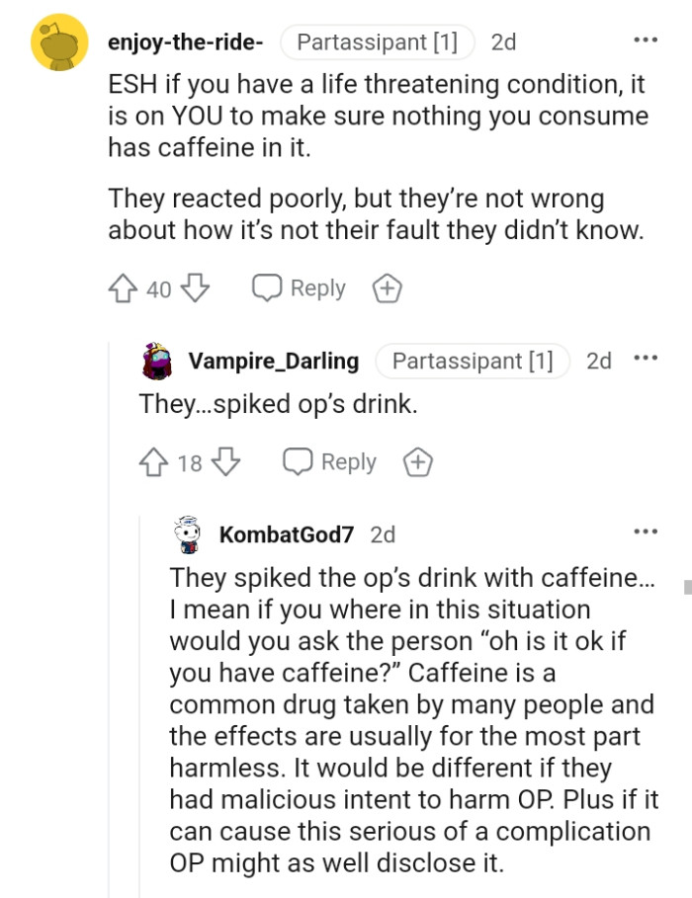Open overflow menu on enjoy-the-ride-'s comment
The height and width of the screenshot is (898, 692).
pos(645,38)
